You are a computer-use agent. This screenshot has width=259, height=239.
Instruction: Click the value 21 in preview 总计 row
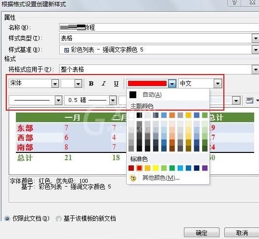(68, 158)
